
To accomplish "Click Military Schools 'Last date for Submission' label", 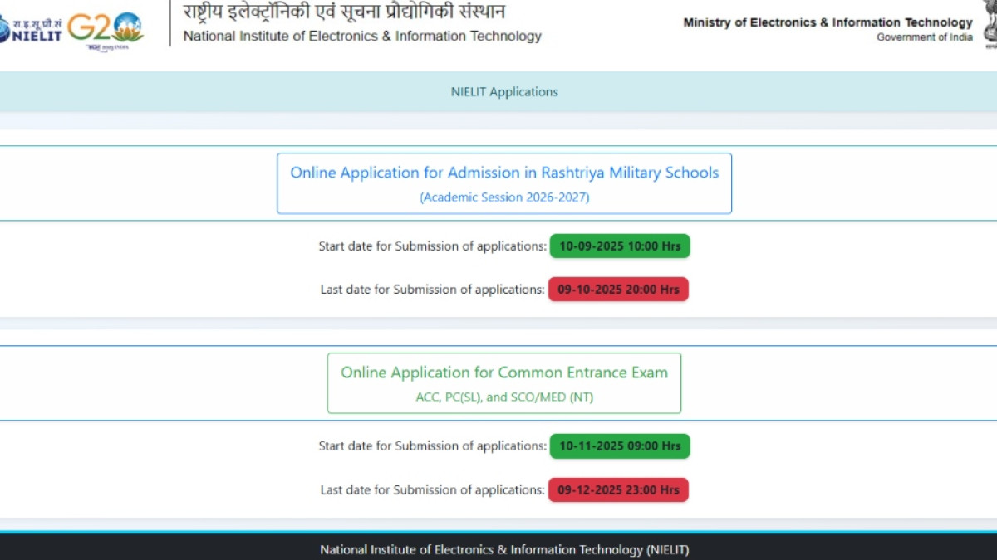I will (432, 290).
